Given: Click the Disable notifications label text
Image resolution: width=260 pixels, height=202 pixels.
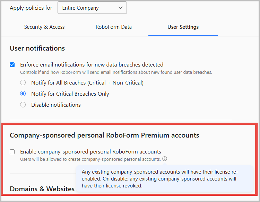Looking at the screenshot, I should (56, 105).
